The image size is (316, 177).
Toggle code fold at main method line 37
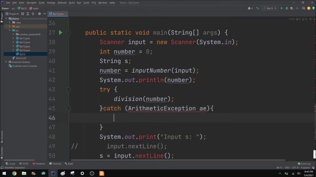[69, 32]
